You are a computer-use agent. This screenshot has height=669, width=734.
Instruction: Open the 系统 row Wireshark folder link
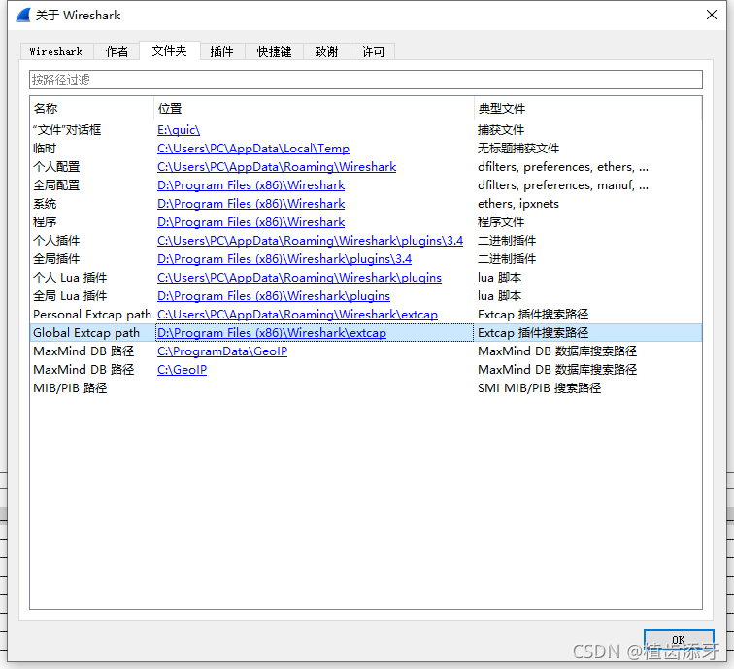250,204
